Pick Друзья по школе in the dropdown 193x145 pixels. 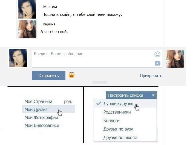(120, 138)
